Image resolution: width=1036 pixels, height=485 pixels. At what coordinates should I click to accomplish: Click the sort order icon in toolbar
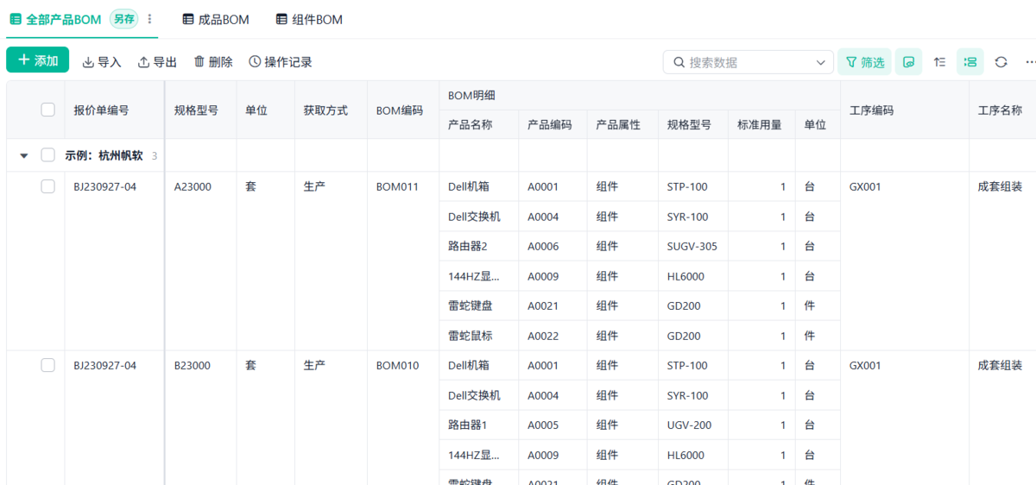940,62
